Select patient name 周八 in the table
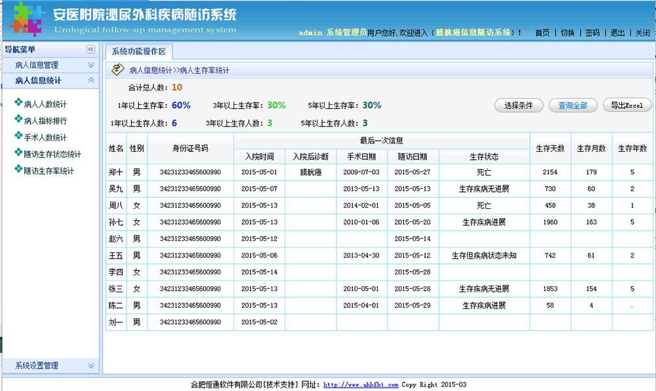 116,206
